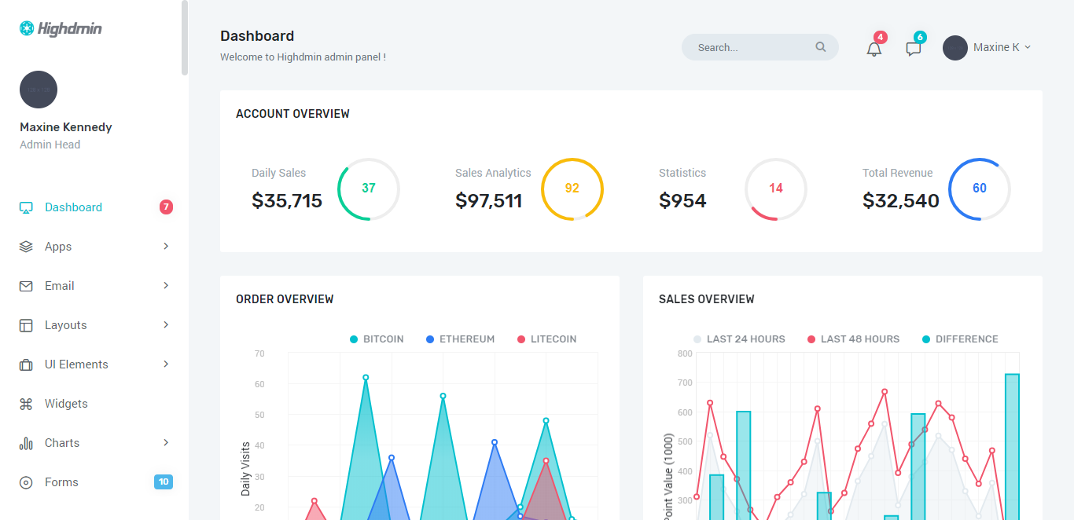Viewport: 1074px width, 520px height.
Task: Click the Email envelope icon in sidebar
Action: pyautogui.click(x=26, y=286)
